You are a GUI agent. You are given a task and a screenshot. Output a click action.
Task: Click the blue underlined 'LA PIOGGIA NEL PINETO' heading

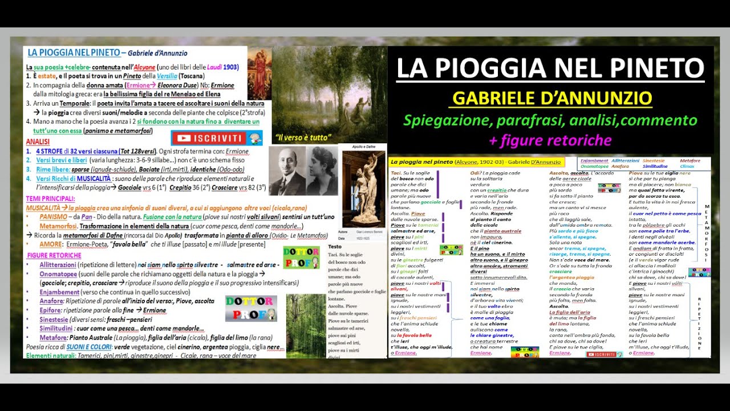coord(74,53)
